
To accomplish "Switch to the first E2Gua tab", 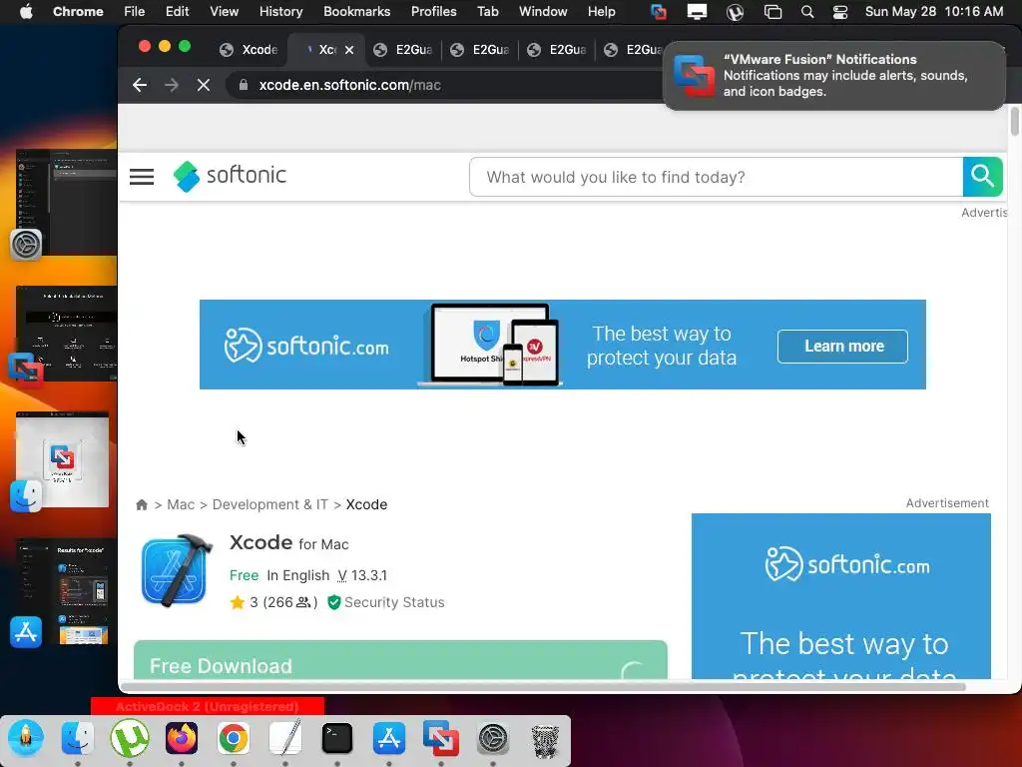I will pyautogui.click(x=404, y=50).
